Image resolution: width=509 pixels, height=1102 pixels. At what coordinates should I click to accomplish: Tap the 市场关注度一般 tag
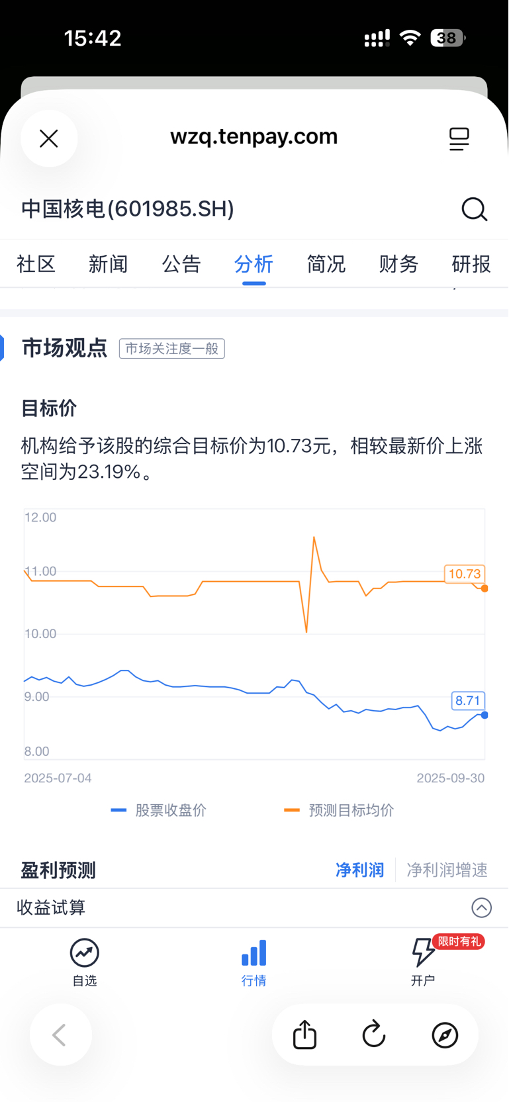pyautogui.click(x=172, y=349)
